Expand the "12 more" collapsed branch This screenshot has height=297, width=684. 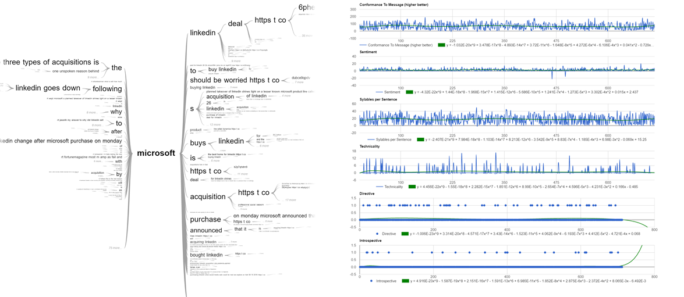(x=215, y=124)
